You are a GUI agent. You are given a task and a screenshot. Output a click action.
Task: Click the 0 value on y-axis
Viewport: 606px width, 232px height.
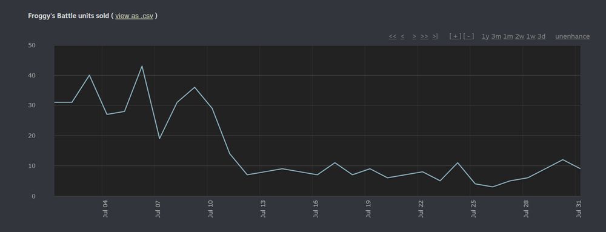click(33, 196)
